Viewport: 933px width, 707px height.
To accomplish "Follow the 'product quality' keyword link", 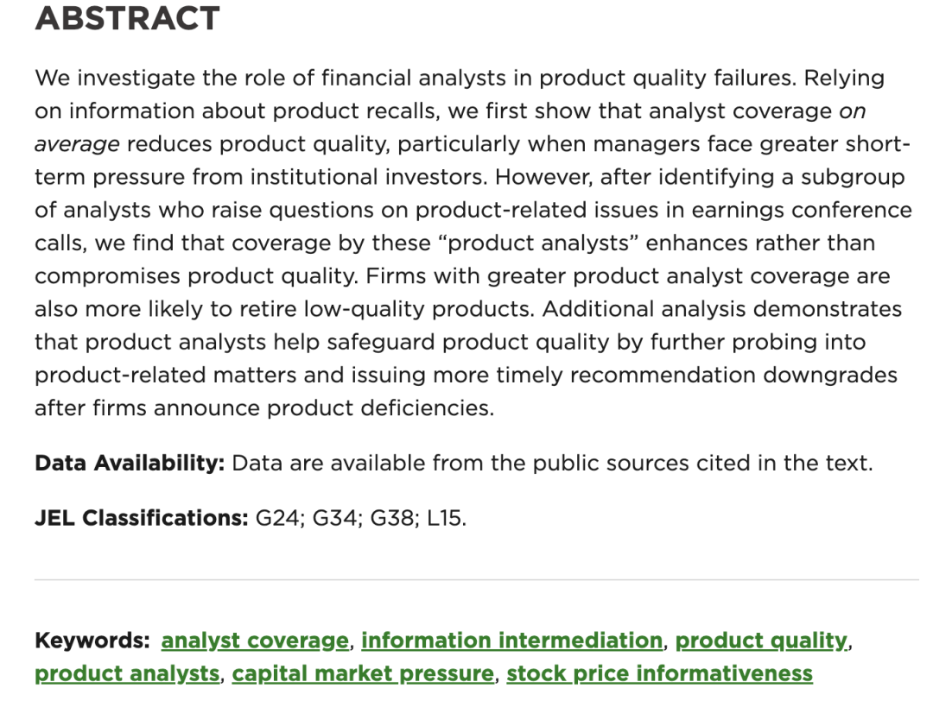I will tap(762, 641).
